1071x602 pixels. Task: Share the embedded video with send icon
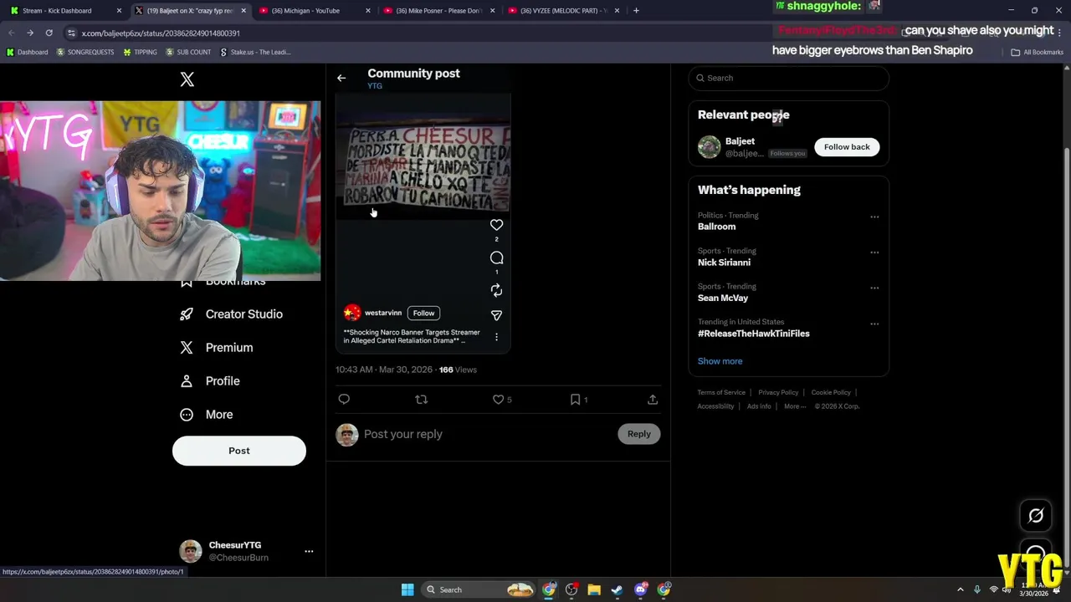pyautogui.click(x=496, y=315)
